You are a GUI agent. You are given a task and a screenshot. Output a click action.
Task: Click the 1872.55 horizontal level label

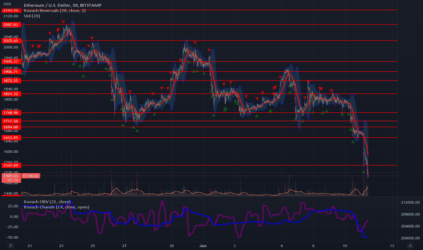(x=11, y=80)
